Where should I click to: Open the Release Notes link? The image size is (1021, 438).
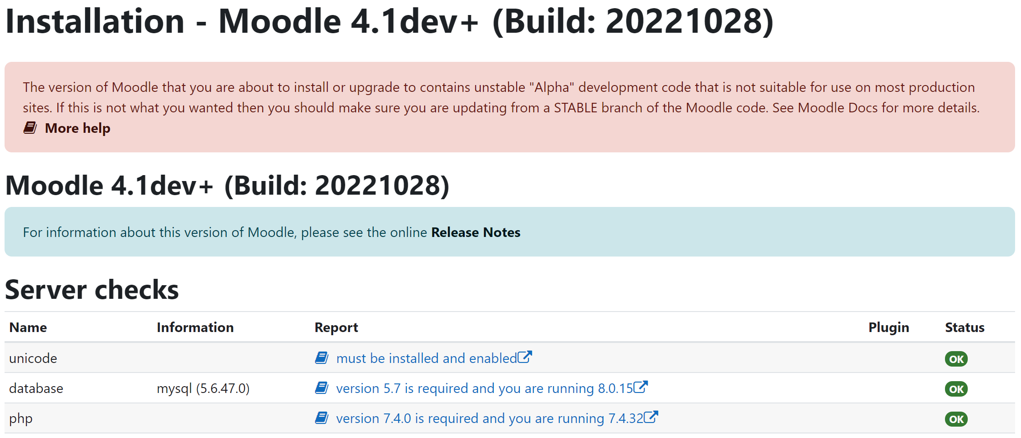[x=476, y=232]
